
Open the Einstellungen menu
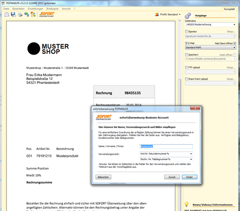pyautogui.click(x=35, y=9)
